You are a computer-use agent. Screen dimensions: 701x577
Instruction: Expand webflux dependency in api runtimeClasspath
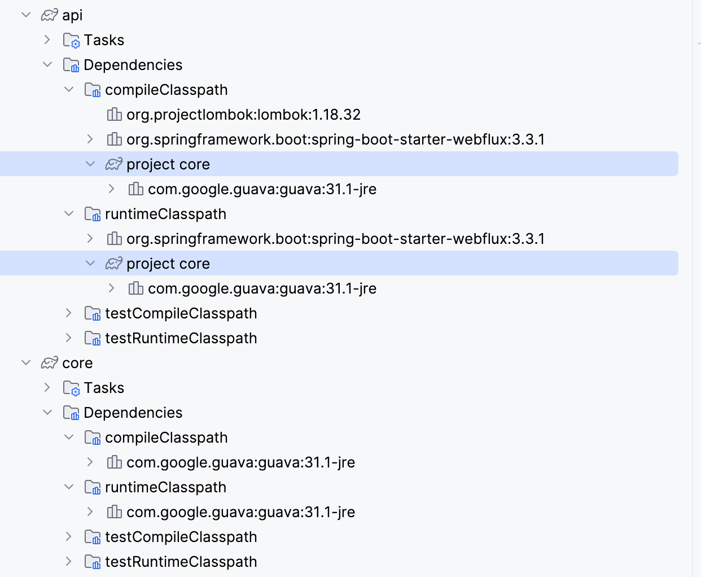tap(90, 239)
